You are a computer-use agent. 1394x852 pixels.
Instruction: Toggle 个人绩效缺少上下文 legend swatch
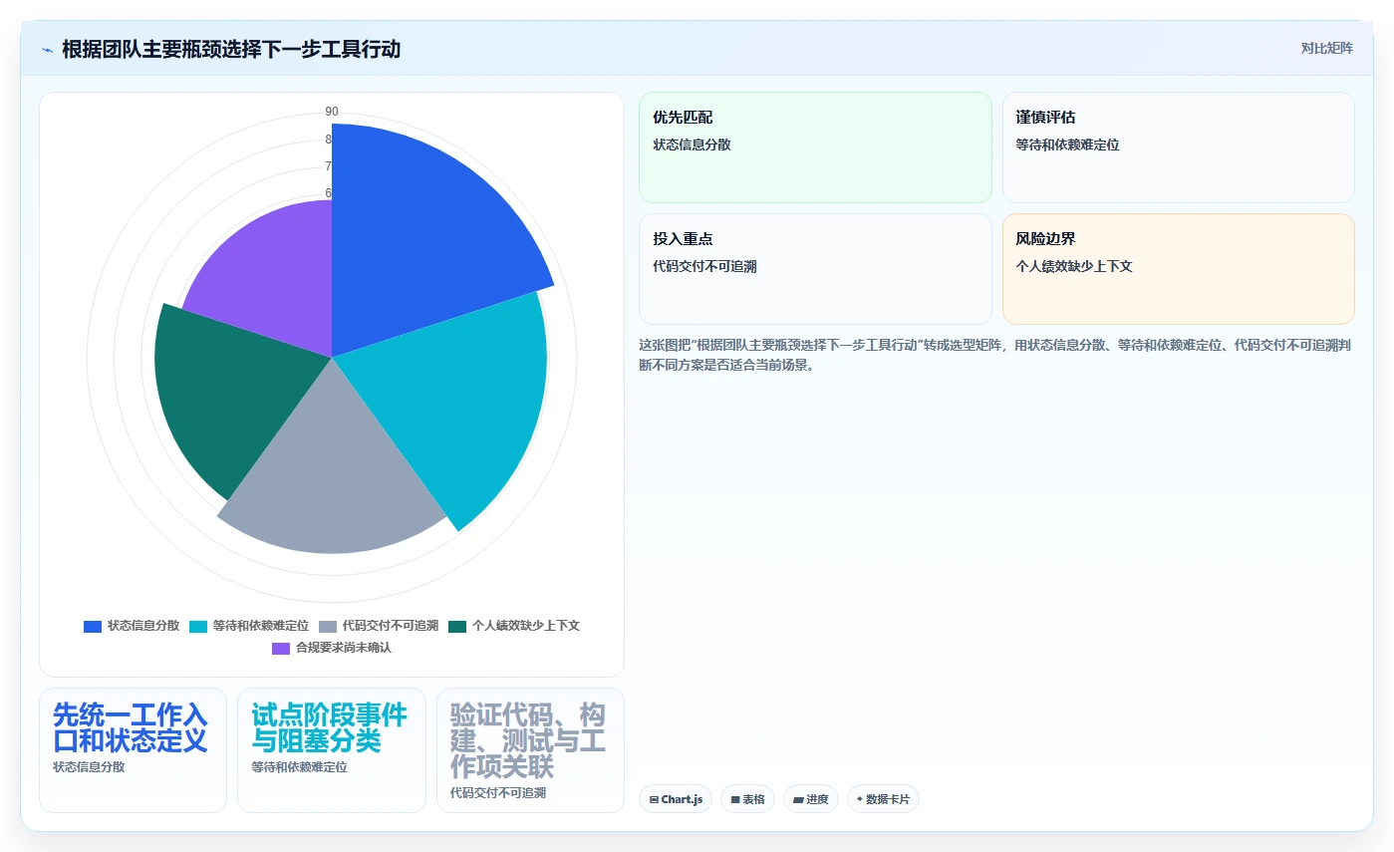(x=457, y=626)
